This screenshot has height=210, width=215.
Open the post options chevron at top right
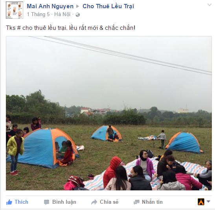[x=209, y=5]
